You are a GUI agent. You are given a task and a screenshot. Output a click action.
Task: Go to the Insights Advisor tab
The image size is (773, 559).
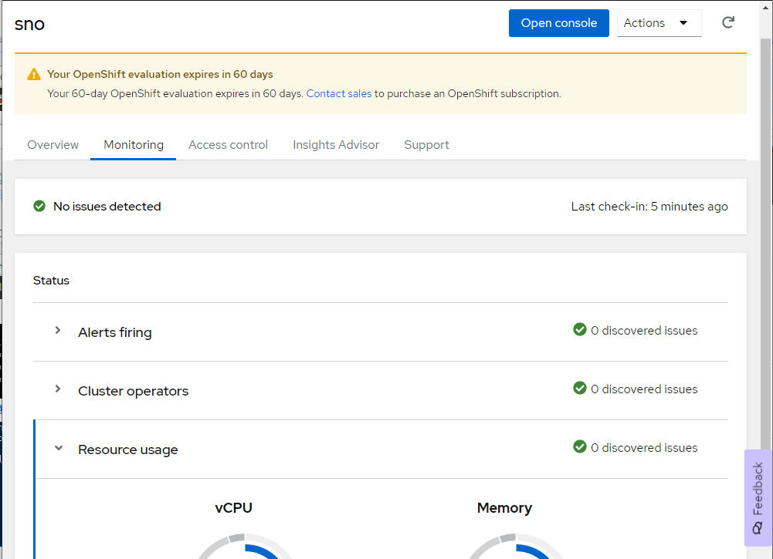pos(336,145)
